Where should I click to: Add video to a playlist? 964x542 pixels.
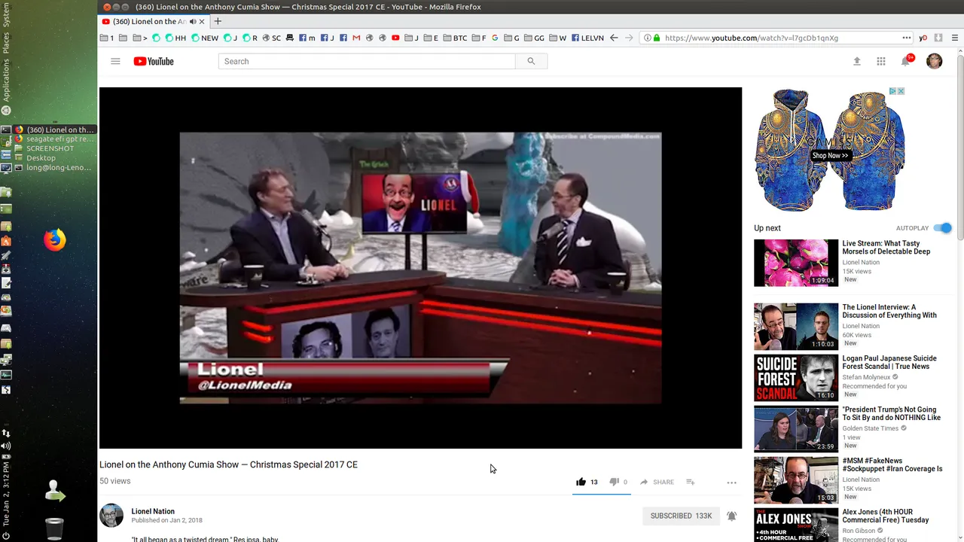[690, 482]
